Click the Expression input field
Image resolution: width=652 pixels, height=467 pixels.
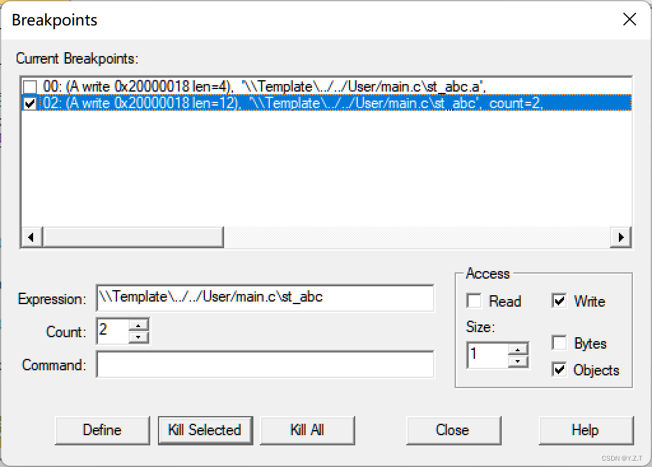tap(265, 298)
